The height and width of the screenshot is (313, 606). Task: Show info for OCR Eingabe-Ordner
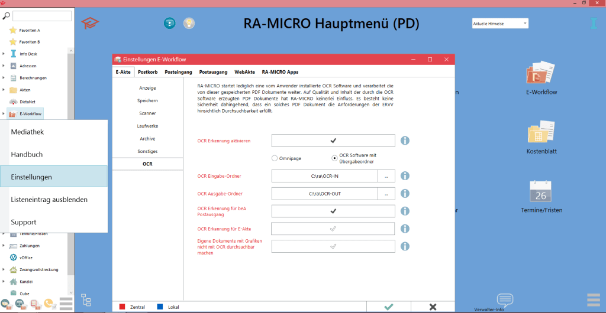click(x=405, y=176)
